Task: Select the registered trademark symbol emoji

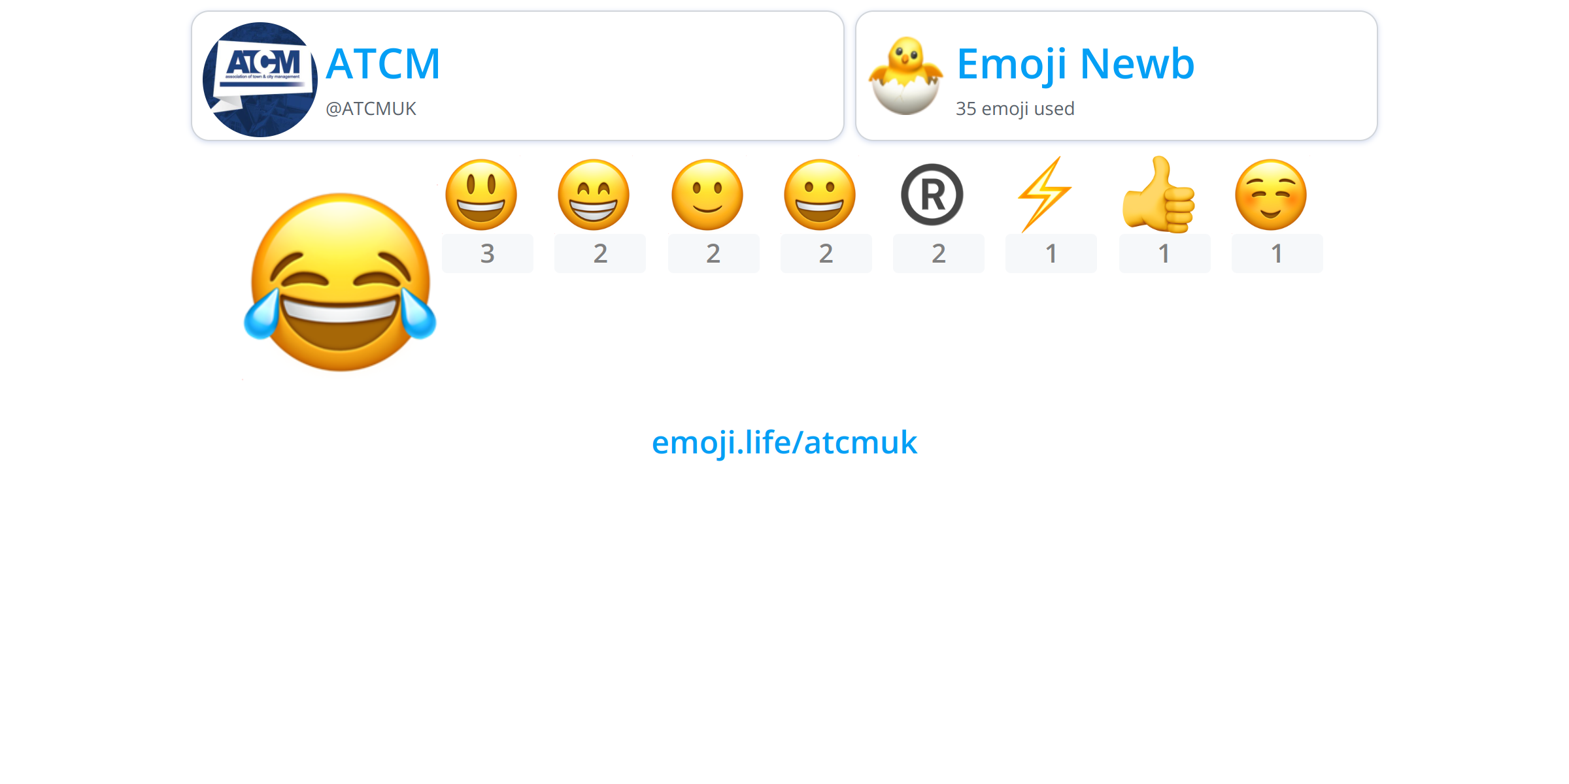Action: click(932, 195)
